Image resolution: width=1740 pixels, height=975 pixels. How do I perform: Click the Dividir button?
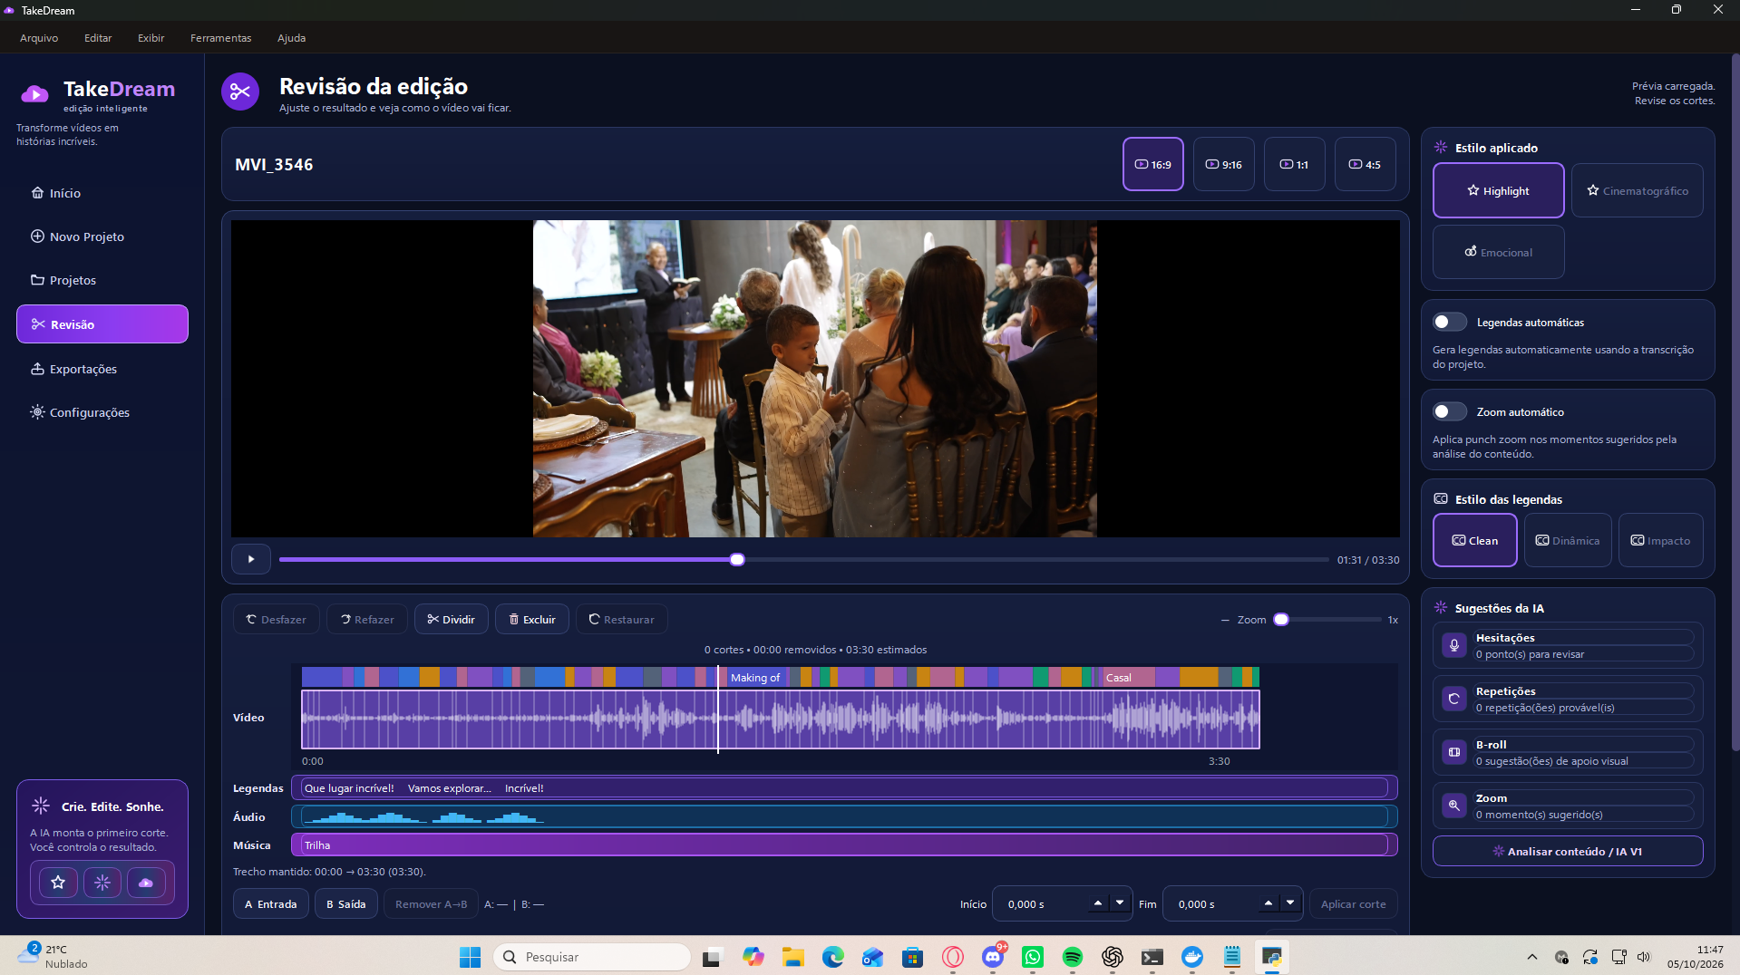pyautogui.click(x=452, y=619)
